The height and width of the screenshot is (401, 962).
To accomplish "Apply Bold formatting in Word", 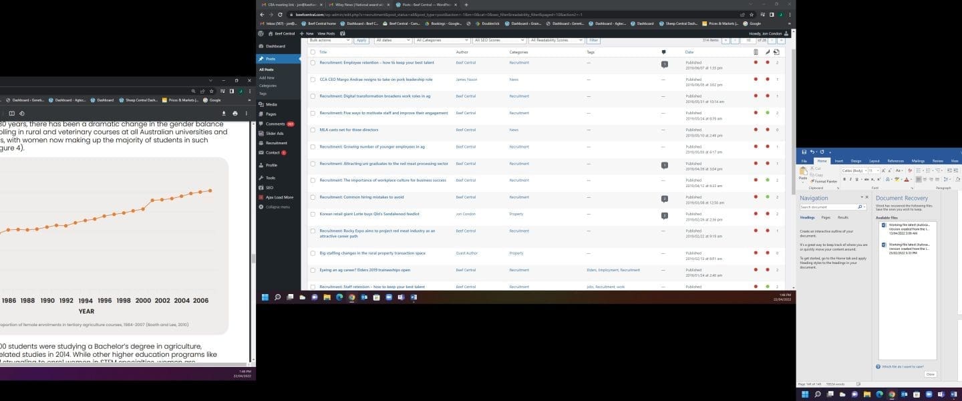I will coord(844,179).
